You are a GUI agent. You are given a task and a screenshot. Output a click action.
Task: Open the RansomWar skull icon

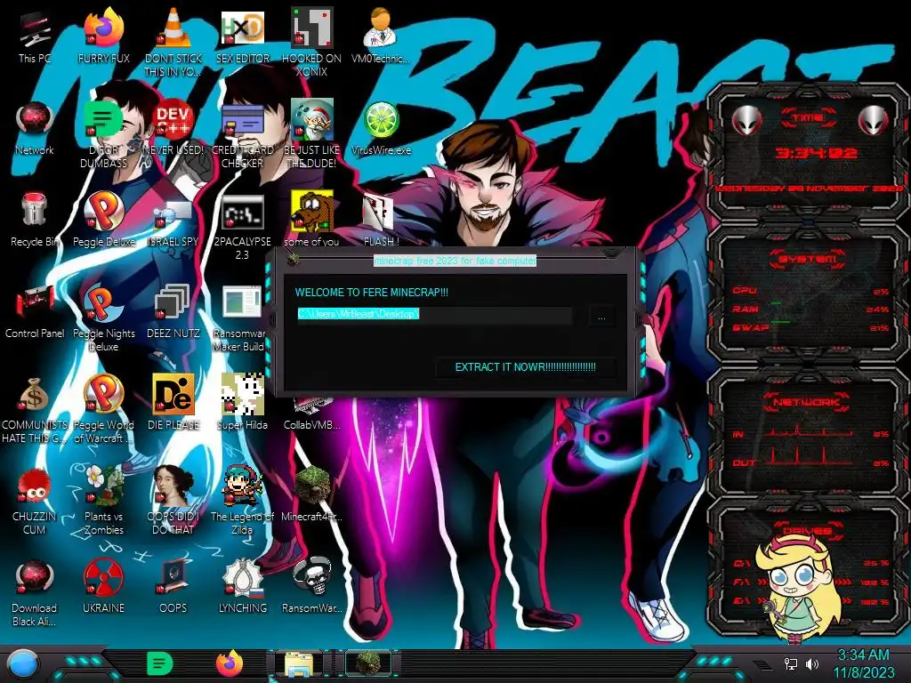[312, 587]
